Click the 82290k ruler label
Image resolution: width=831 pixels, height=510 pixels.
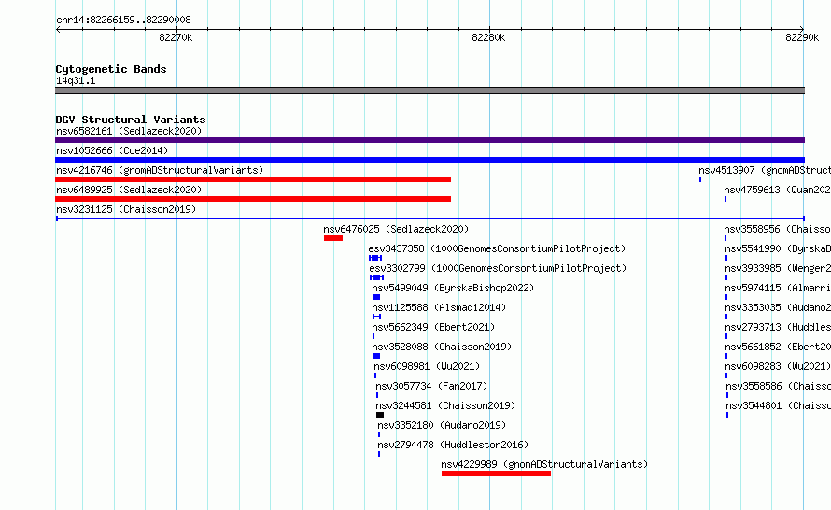click(802, 37)
